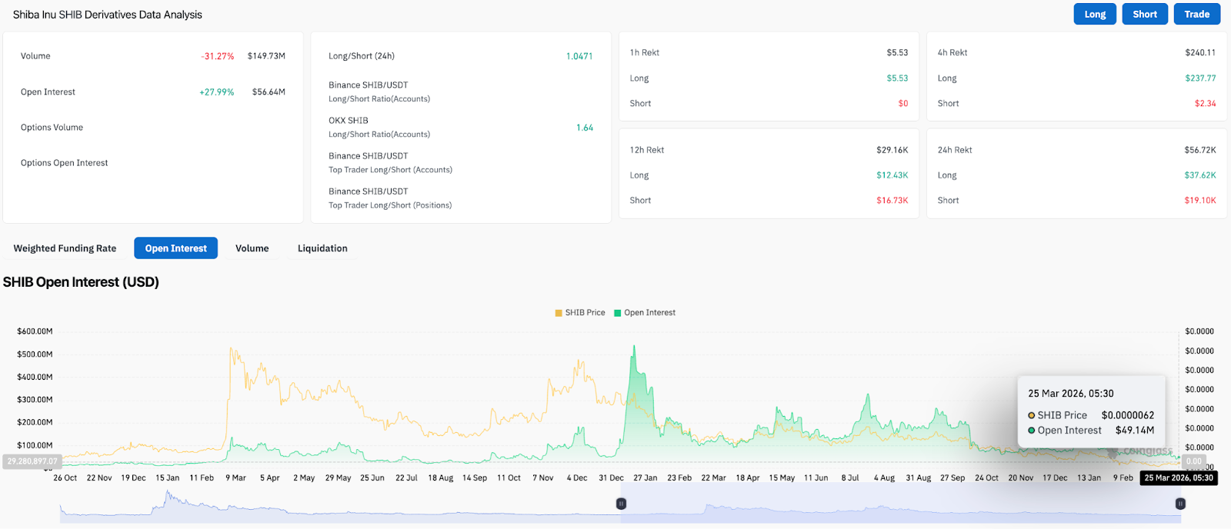This screenshot has height=529, width=1231.
Task: Select the Open Interest tab
Action: tap(175, 248)
